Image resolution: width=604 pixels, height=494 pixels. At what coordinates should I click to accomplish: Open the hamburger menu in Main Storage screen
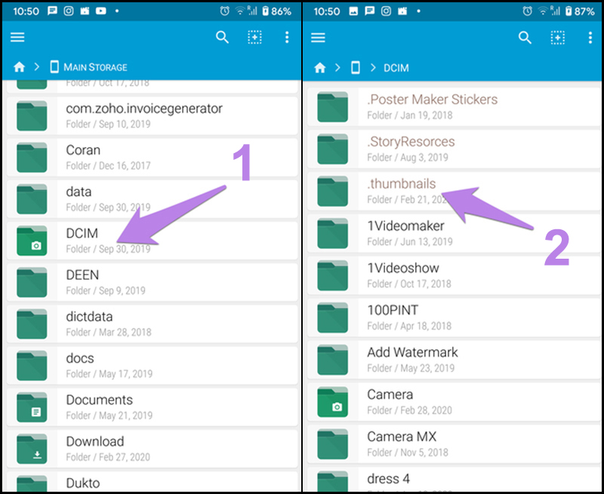[x=17, y=37]
